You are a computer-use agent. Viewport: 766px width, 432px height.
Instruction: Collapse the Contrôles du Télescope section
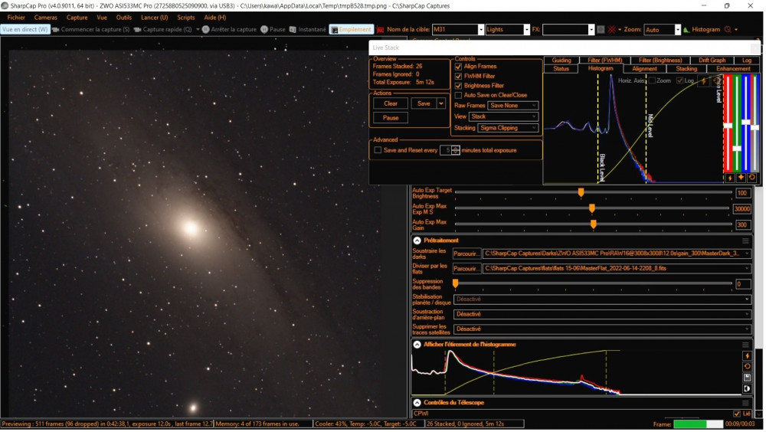click(417, 403)
